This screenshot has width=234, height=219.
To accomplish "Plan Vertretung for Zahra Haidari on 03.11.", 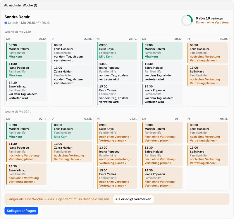I will (67, 159).
